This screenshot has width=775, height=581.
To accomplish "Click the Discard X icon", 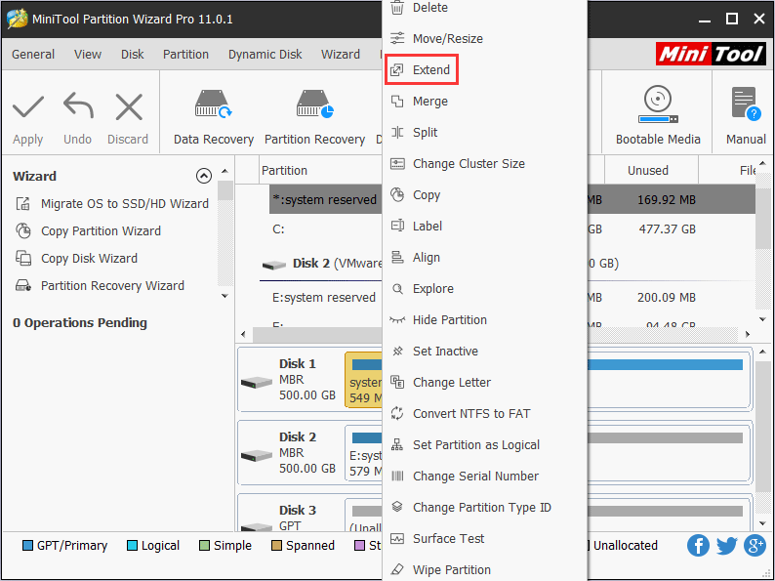I will (x=128, y=106).
